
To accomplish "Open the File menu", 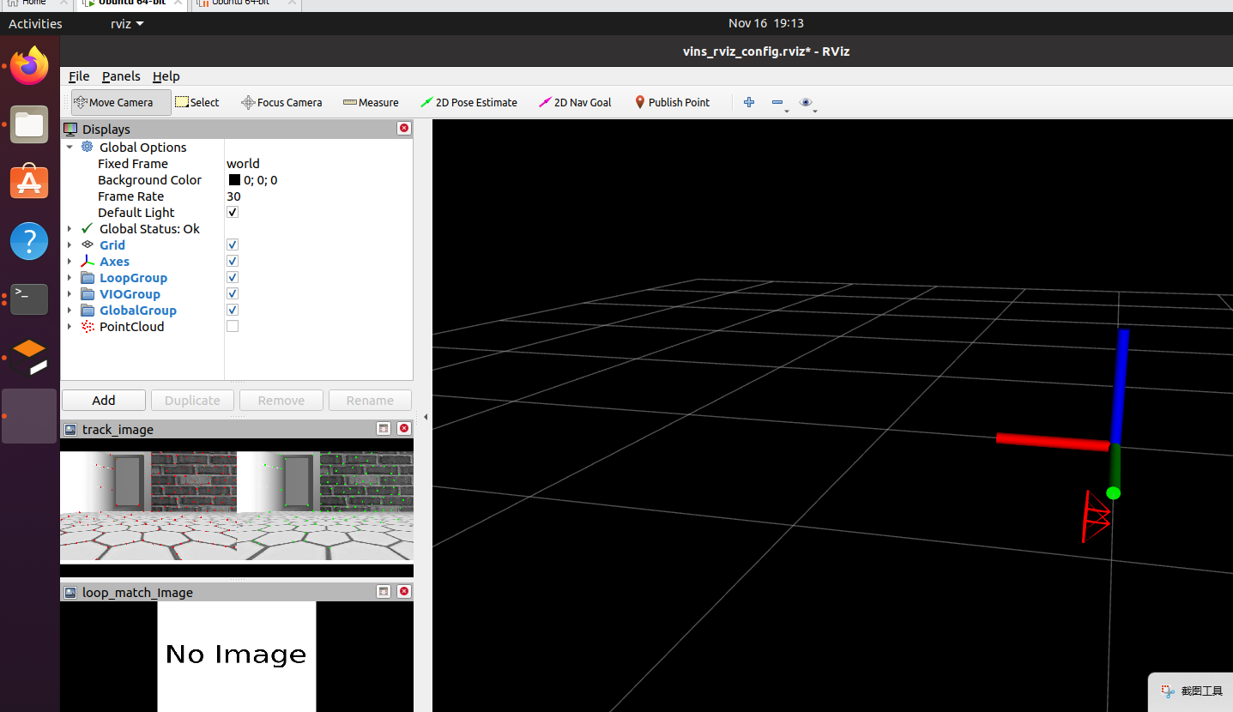I will point(78,76).
